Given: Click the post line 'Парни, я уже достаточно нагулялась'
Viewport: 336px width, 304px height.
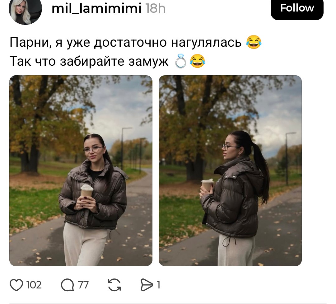Looking at the screenshot, I should pyautogui.click(x=126, y=42).
